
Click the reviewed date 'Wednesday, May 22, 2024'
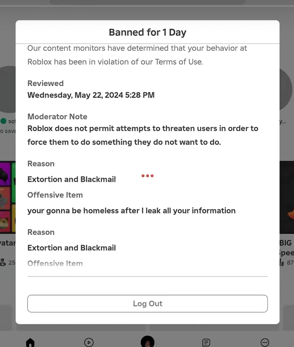[x=91, y=95]
